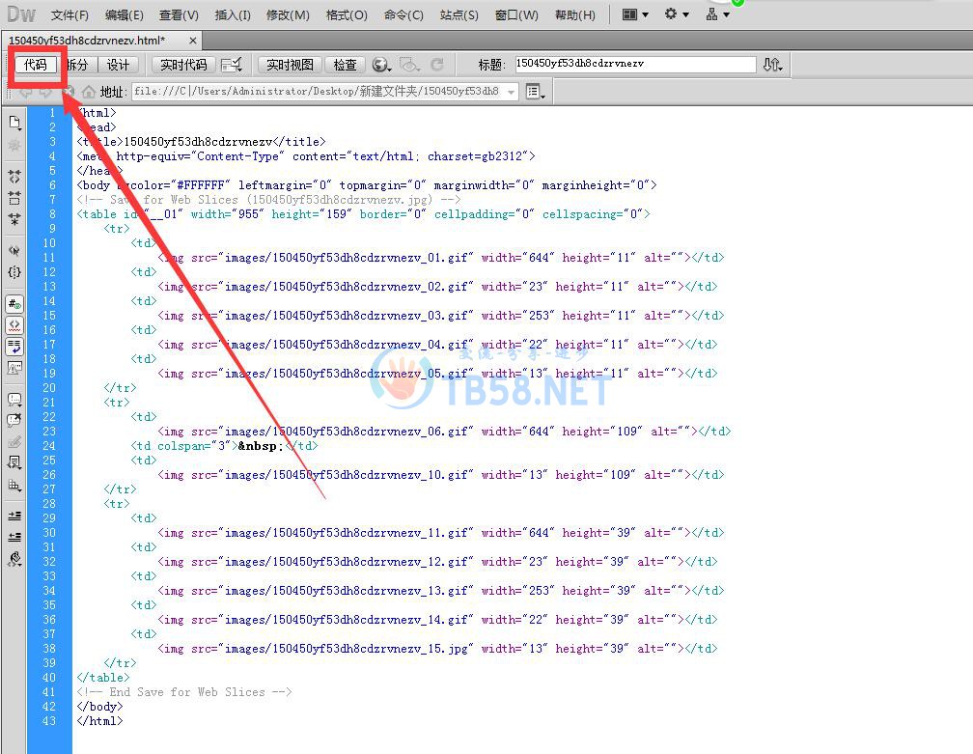
Task: Click the Balance Braces icon
Action: pyautogui.click(x=14, y=272)
